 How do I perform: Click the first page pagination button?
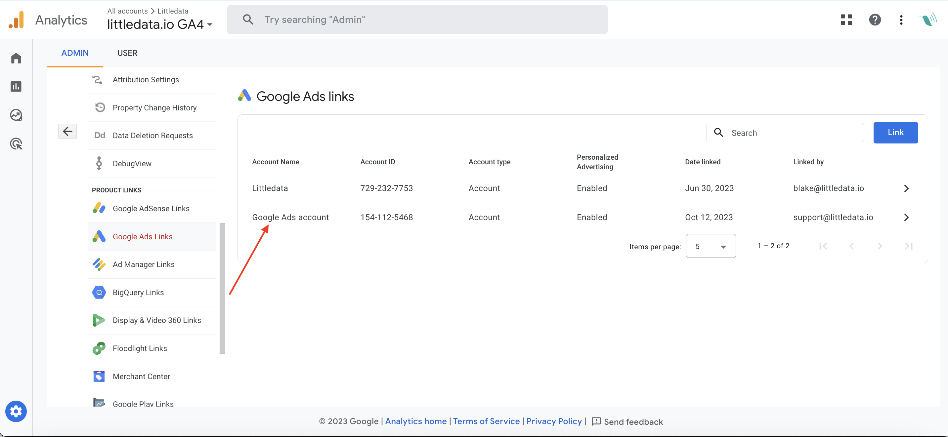[x=823, y=246]
